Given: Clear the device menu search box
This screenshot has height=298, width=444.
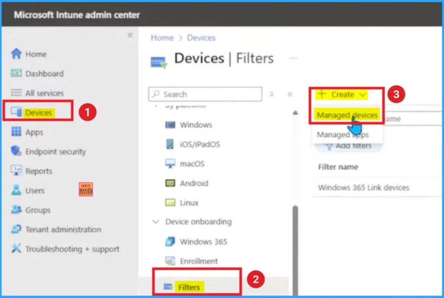Looking at the screenshot, I should click(271, 94).
